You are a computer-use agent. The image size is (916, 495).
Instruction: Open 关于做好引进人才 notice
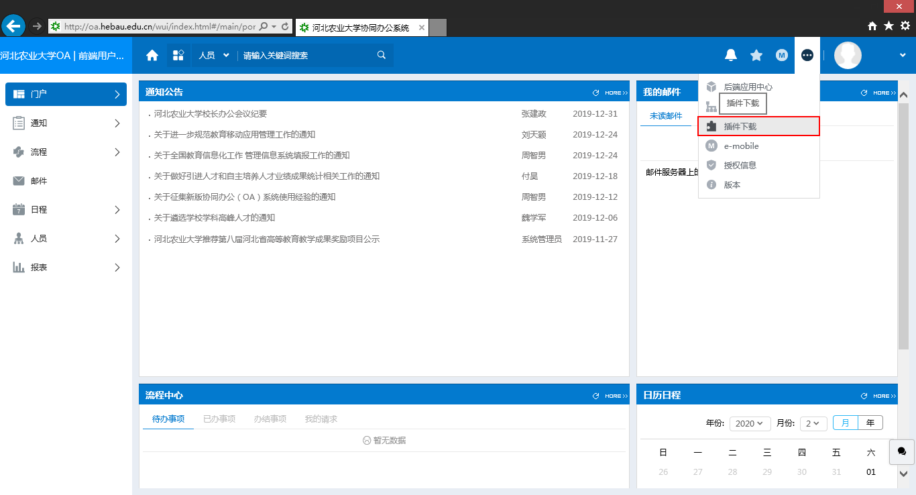tap(267, 176)
